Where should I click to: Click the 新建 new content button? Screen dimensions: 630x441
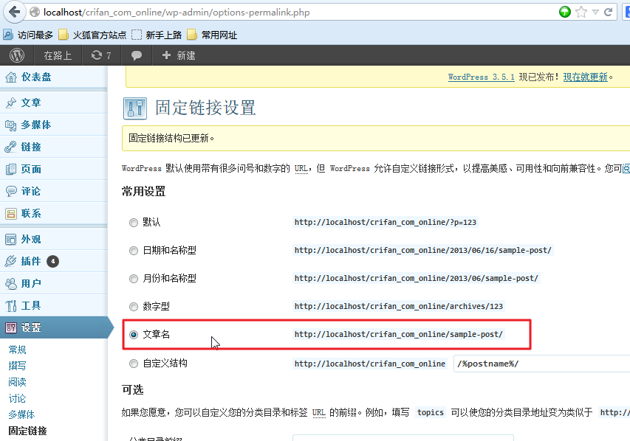(179, 55)
